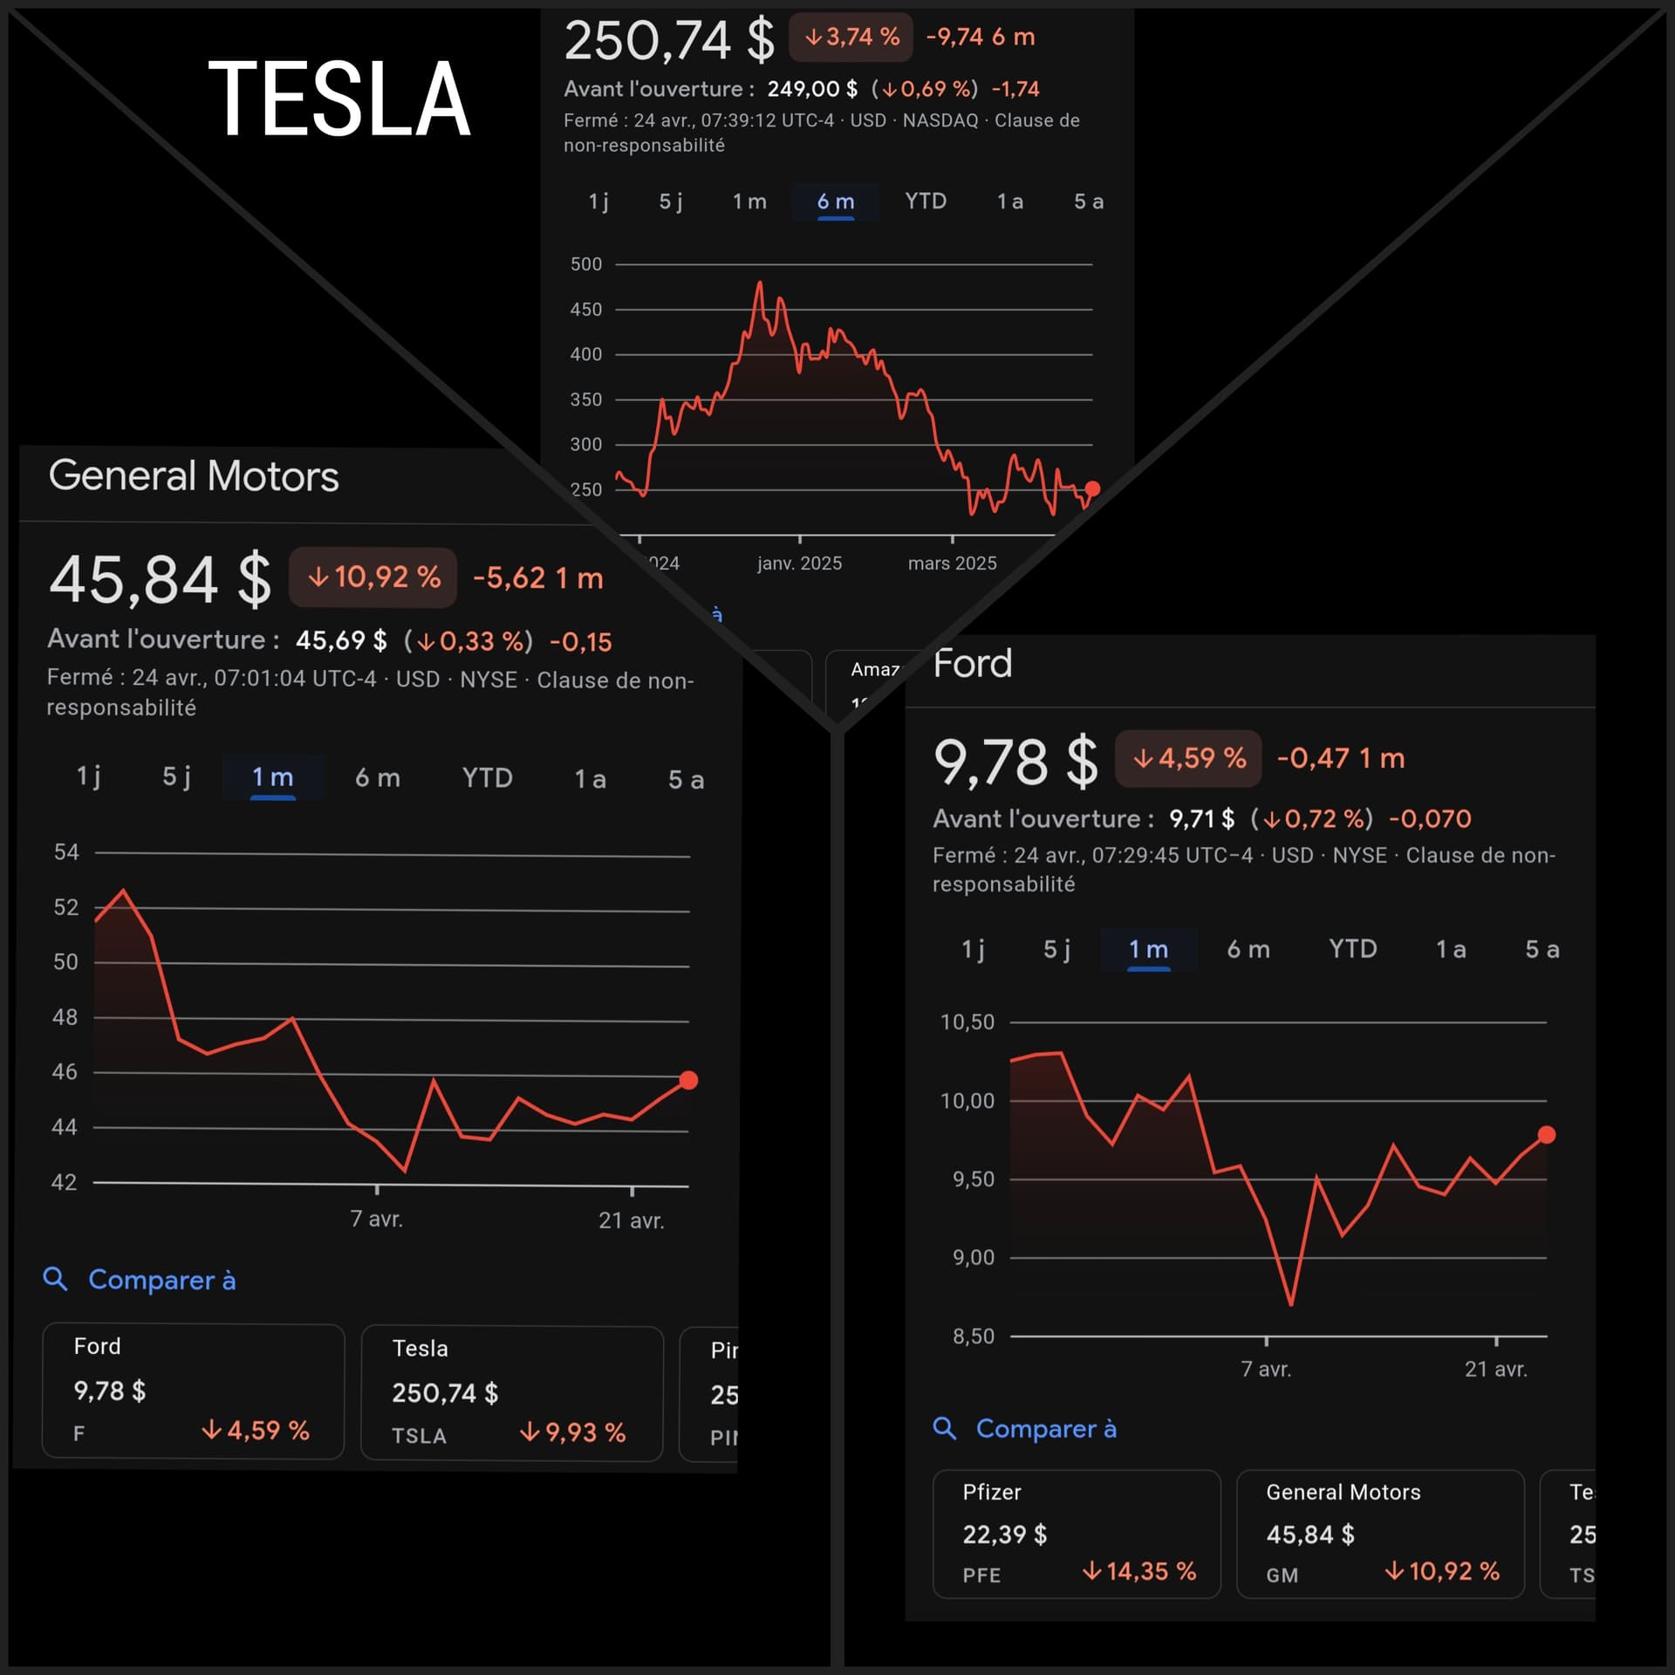Click the down-arrow 3,74 % badge for Tesla
This screenshot has width=1675, height=1675.
(x=851, y=37)
